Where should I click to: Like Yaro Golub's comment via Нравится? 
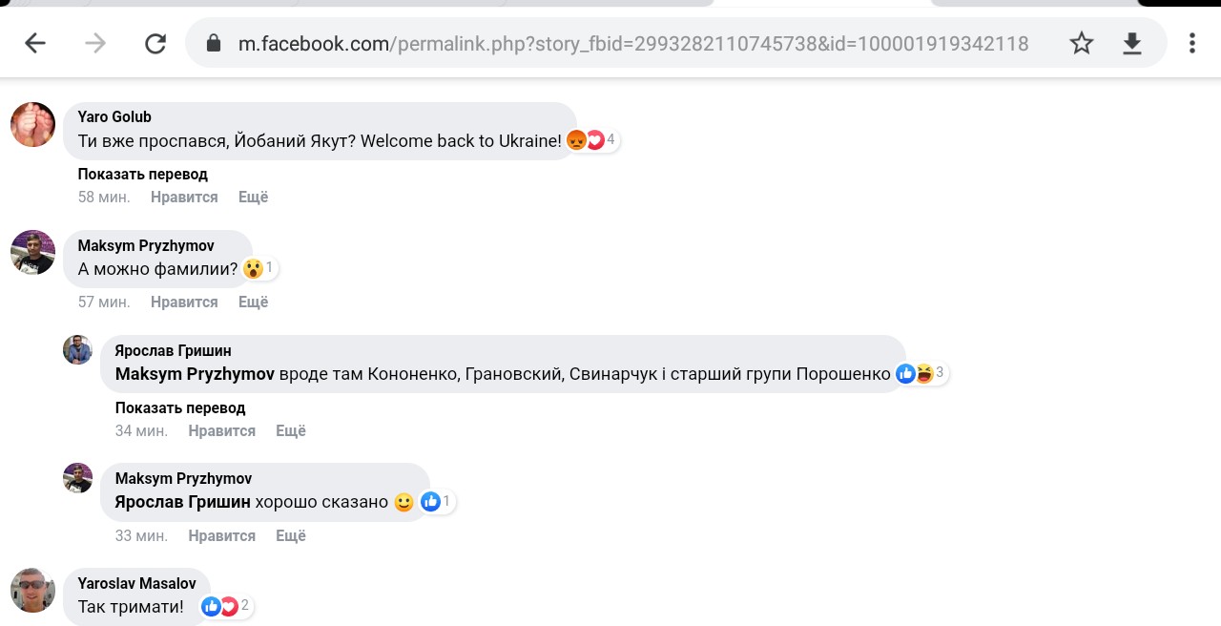pos(184,197)
